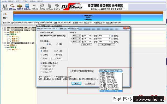Open the 查看(V) menu
This screenshot has width=167, height=104.
coord(33,1)
